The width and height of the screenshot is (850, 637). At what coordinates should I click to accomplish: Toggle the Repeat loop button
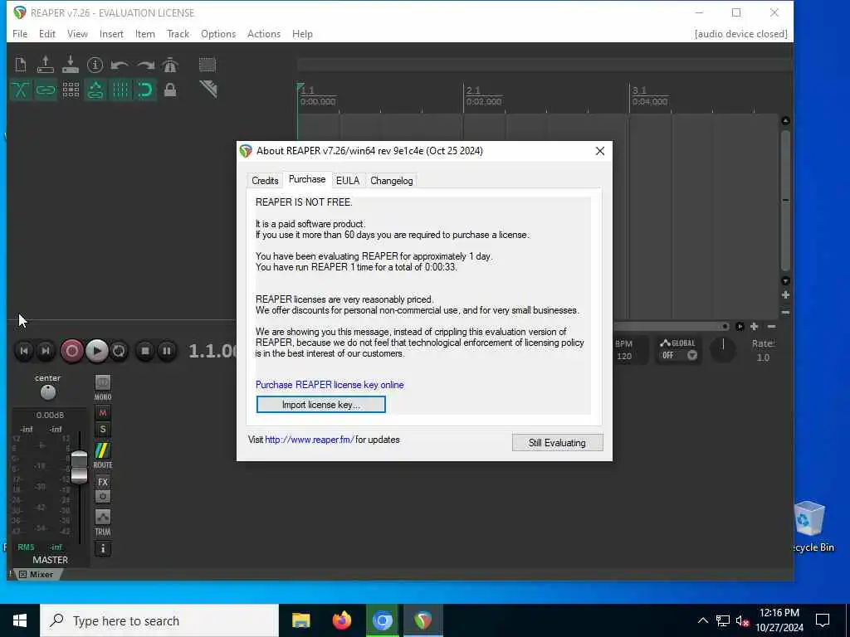tap(119, 351)
